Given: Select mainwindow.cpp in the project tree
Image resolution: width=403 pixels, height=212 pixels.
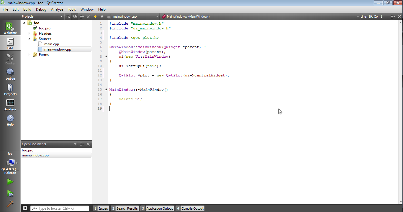Looking at the screenshot, I should pos(58,49).
